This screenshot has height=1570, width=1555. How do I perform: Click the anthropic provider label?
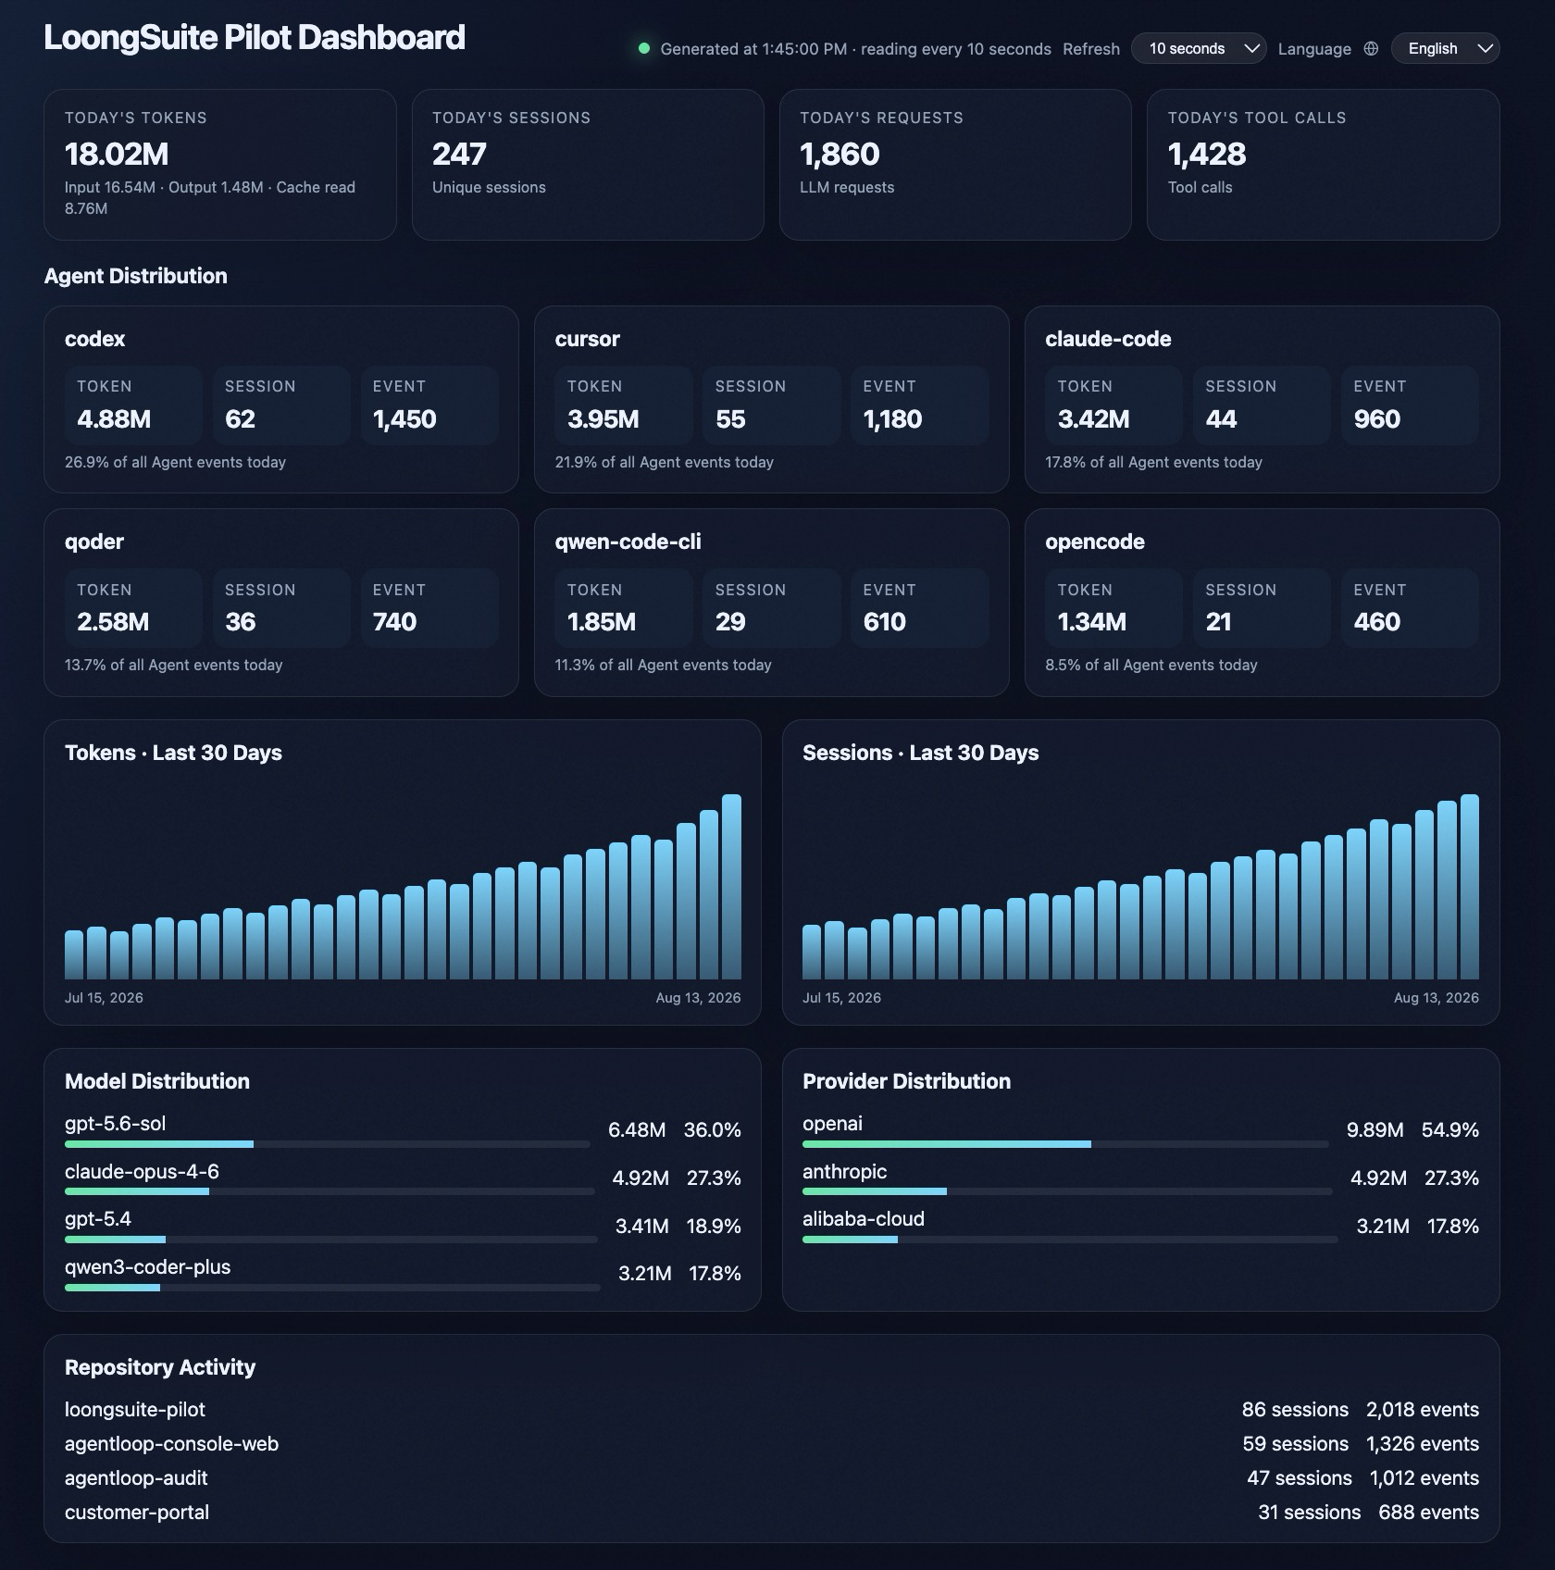tap(844, 1171)
